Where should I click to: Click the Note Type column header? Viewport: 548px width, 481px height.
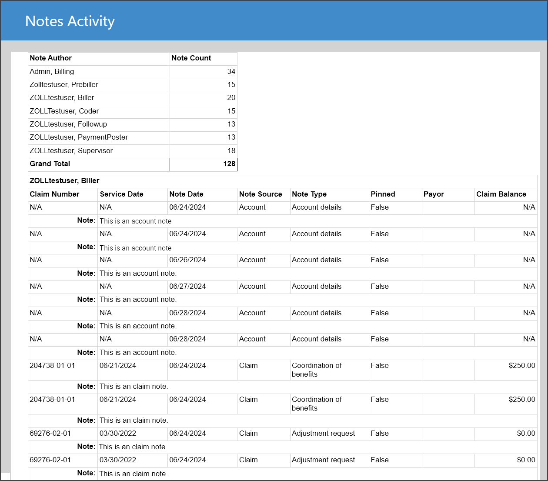(309, 194)
